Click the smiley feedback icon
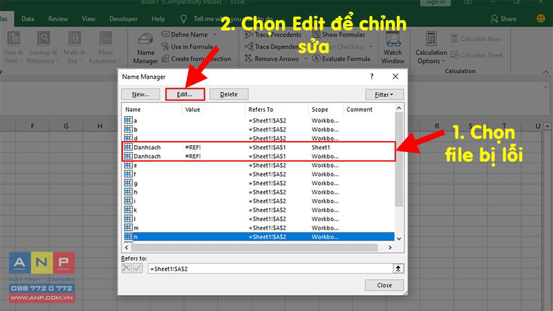Screen dimensions: 553x311 pos(541,19)
